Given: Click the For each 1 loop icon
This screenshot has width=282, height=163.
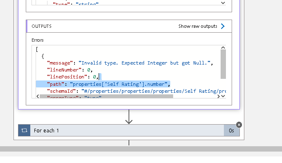Looking at the screenshot, I should click(x=24, y=130).
